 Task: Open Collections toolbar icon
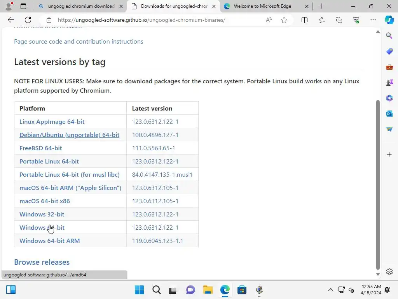(x=339, y=20)
